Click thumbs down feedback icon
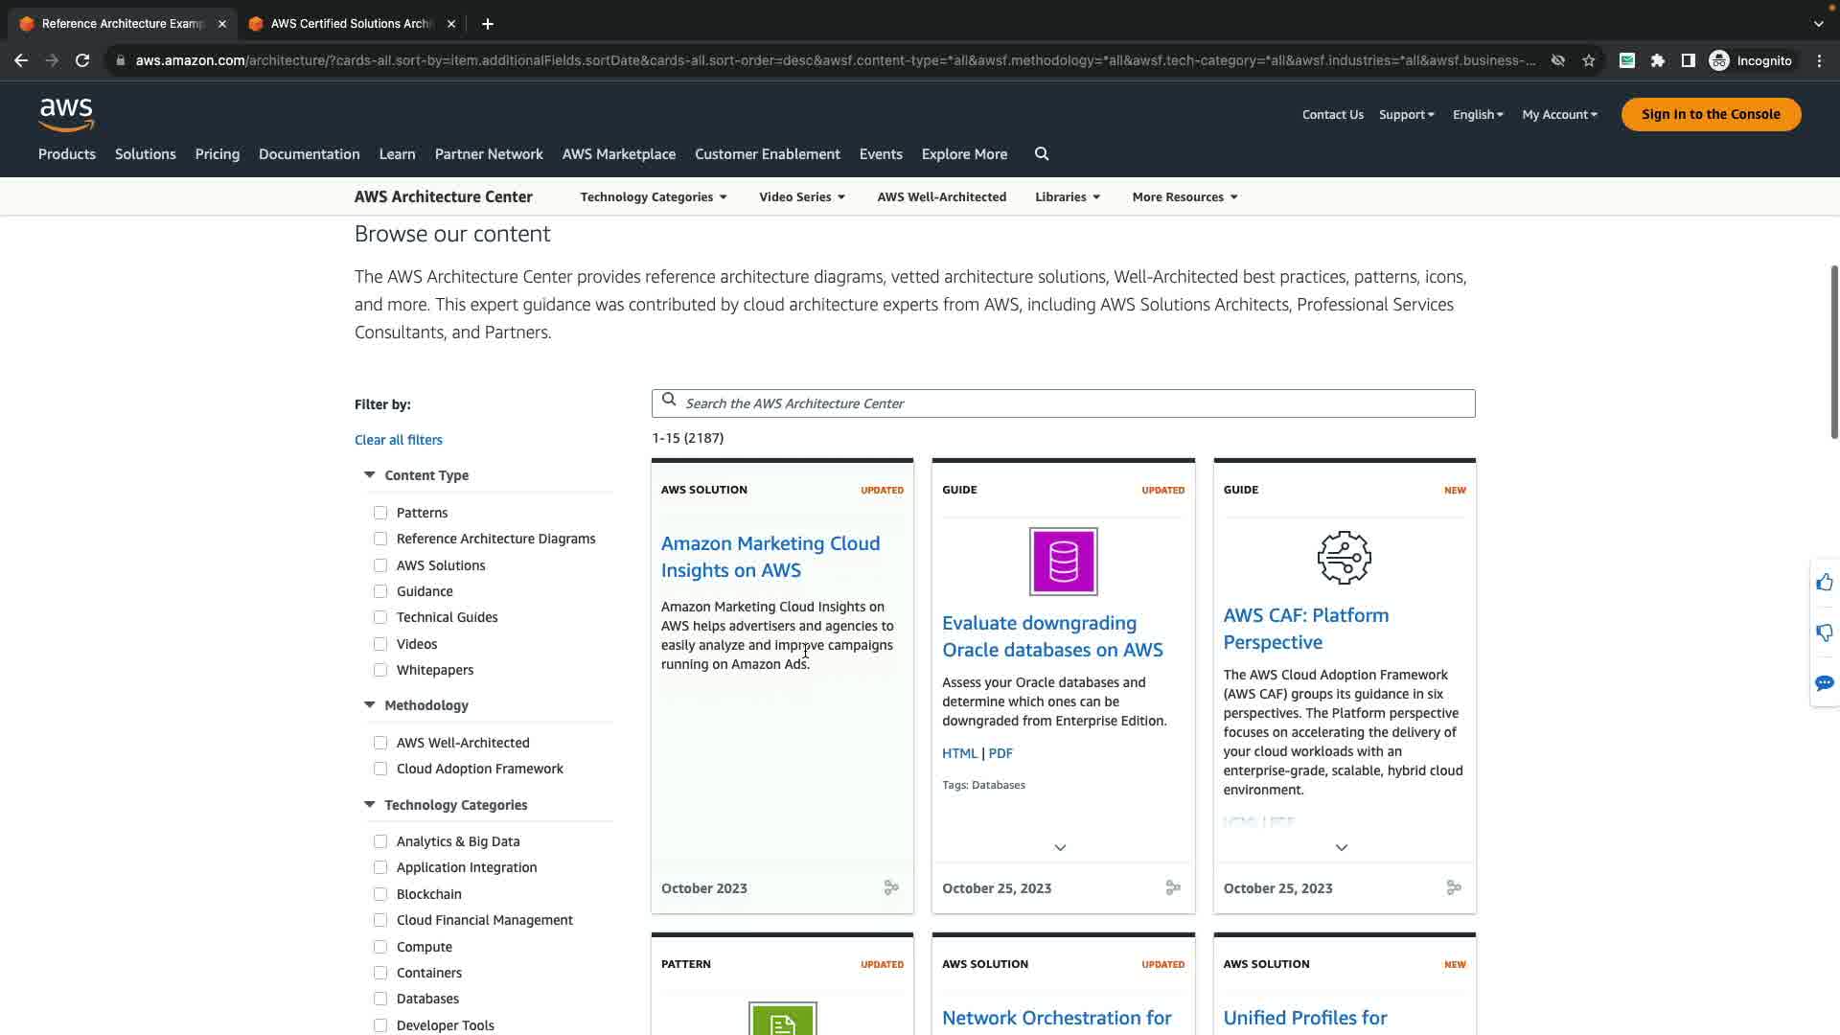The image size is (1840, 1035). tap(1824, 632)
